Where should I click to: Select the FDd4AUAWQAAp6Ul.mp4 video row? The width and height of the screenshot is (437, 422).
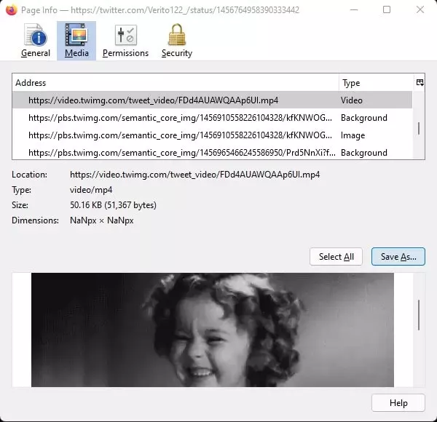(x=212, y=100)
